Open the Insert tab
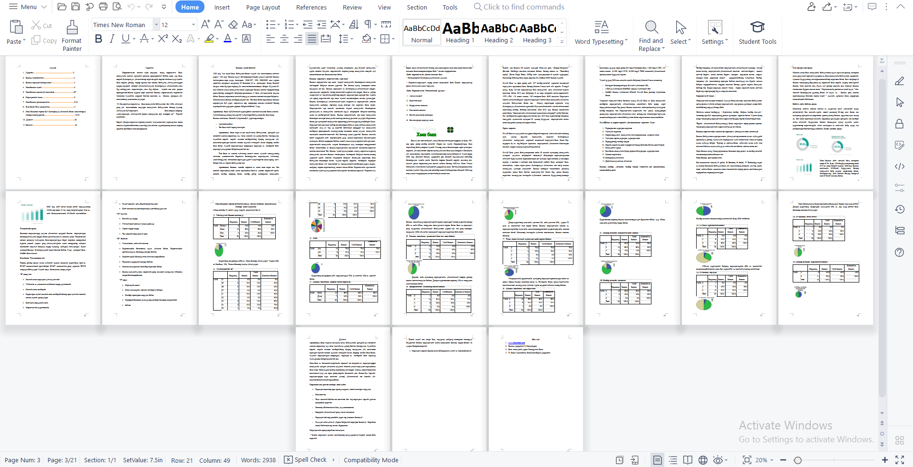 click(x=222, y=7)
